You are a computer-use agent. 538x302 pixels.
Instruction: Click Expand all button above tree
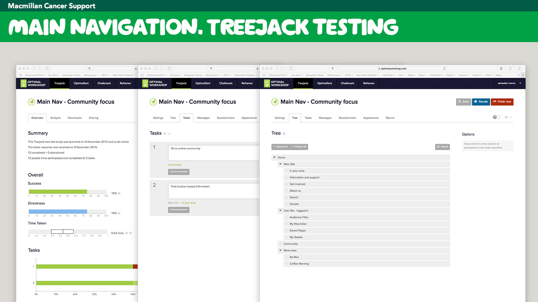(x=280, y=147)
